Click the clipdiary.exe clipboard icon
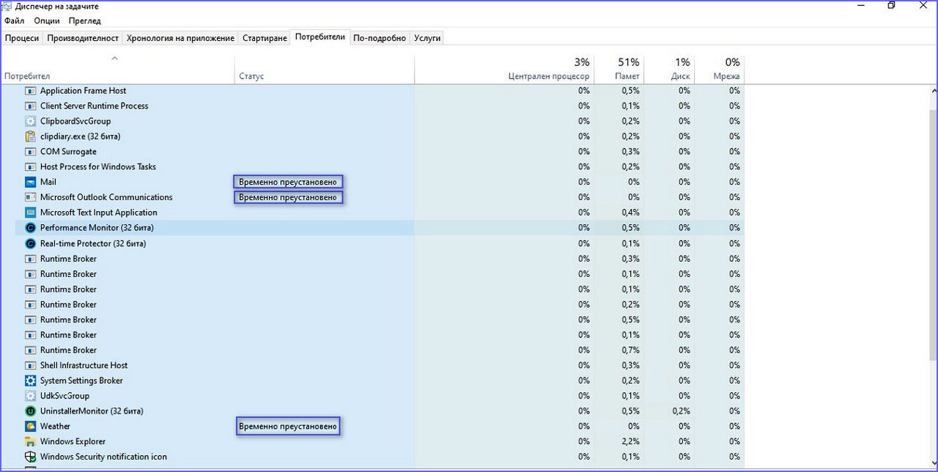Image resolution: width=938 pixels, height=472 pixels. coord(30,136)
